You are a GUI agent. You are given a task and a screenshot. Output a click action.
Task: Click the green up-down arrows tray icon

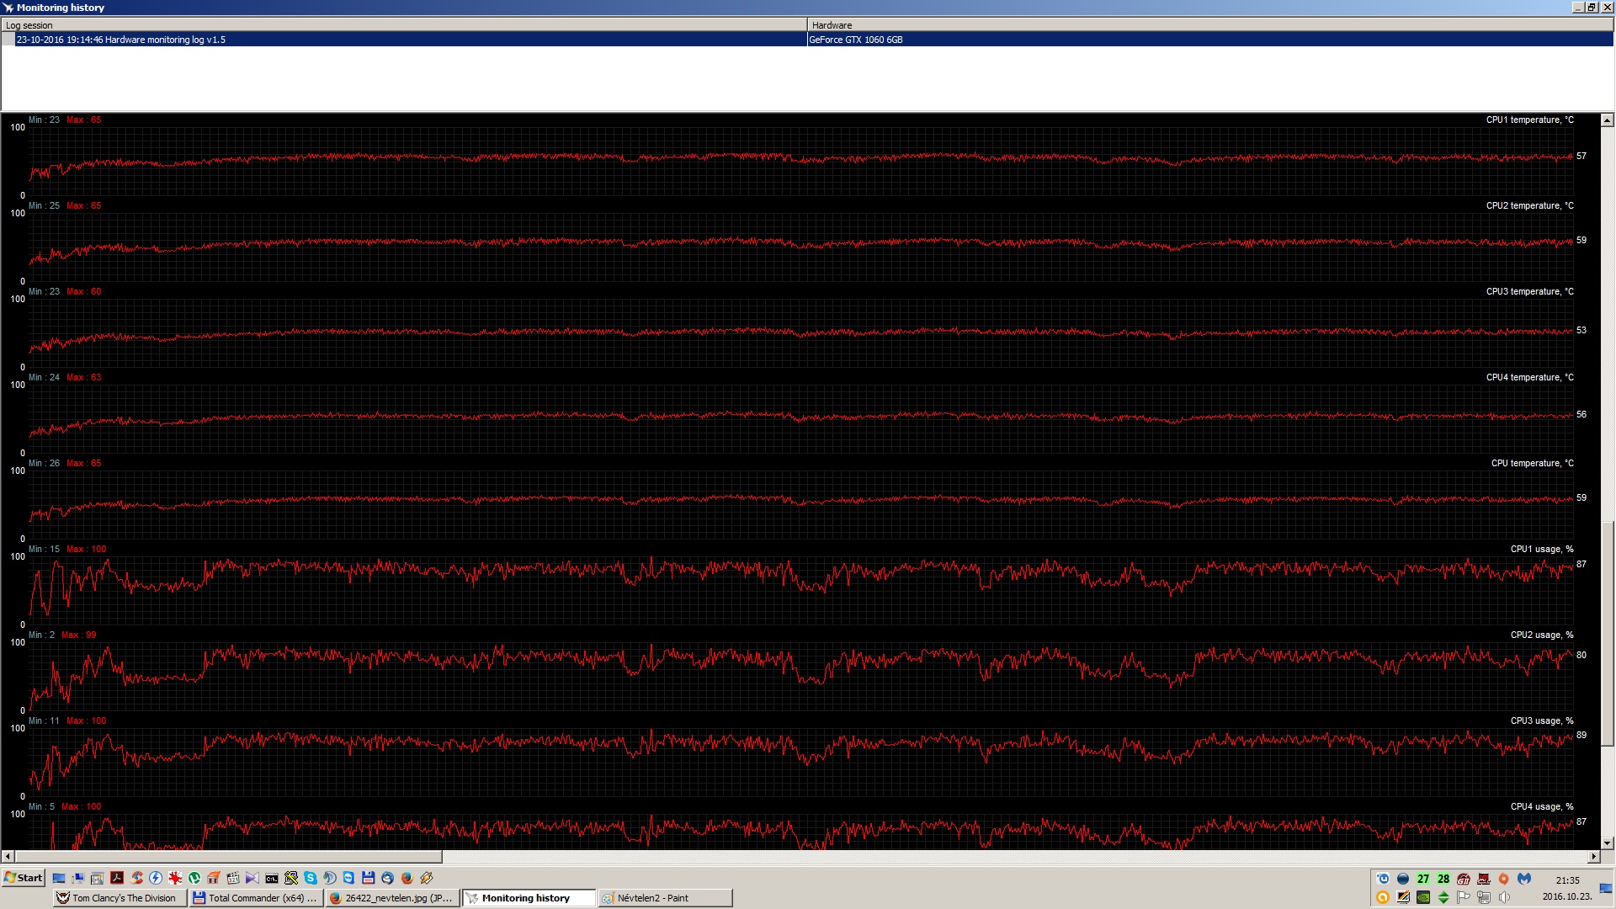point(1443,897)
